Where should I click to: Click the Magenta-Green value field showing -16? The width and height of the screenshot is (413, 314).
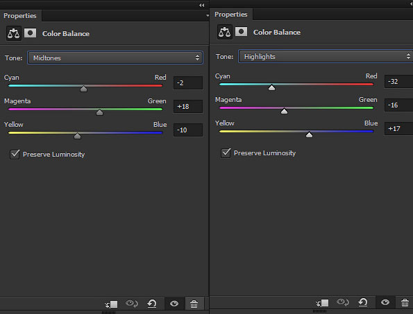coord(399,105)
